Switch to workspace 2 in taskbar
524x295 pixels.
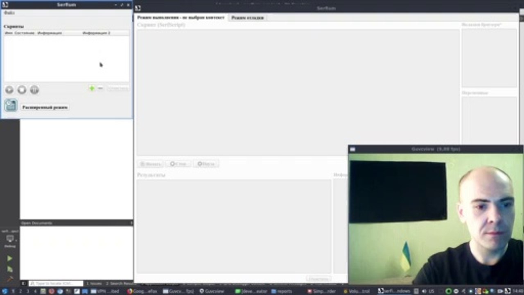(x=20, y=291)
